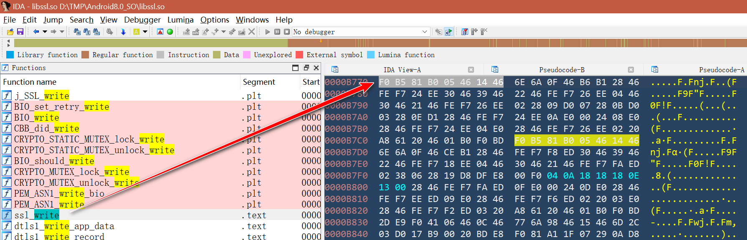Jump back with the blue left arrow

[x=36, y=32]
